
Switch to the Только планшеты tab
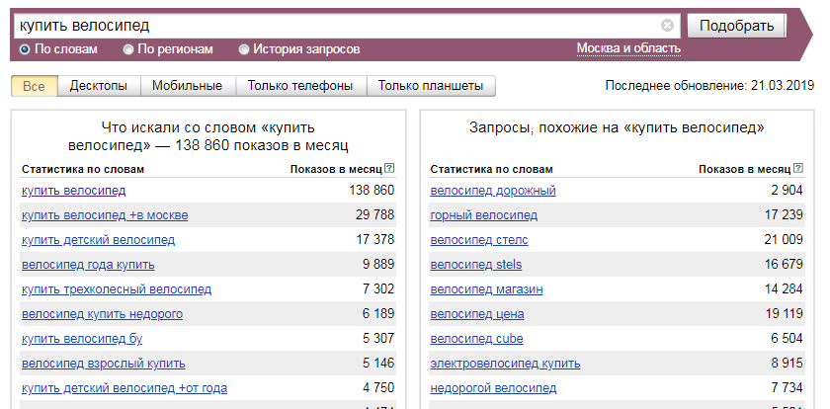431,86
